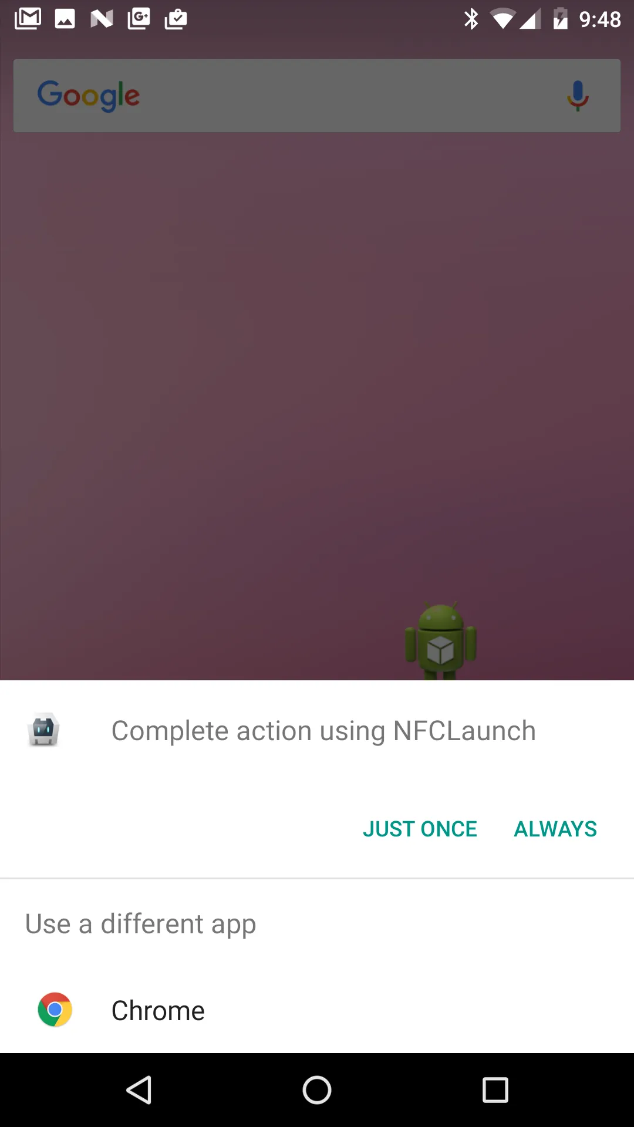Tap the Gmail notification icon in status bar
Image resolution: width=634 pixels, height=1127 pixels.
click(28, 19)
